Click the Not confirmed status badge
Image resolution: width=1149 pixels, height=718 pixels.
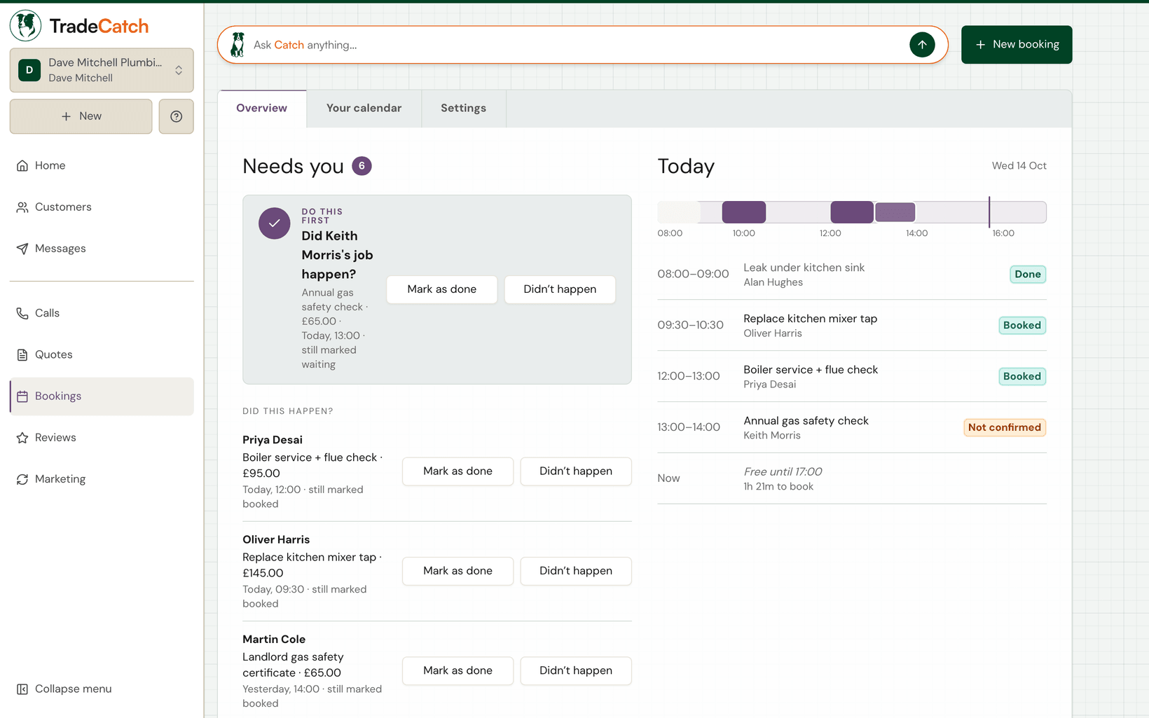[x=1005, y=427]
